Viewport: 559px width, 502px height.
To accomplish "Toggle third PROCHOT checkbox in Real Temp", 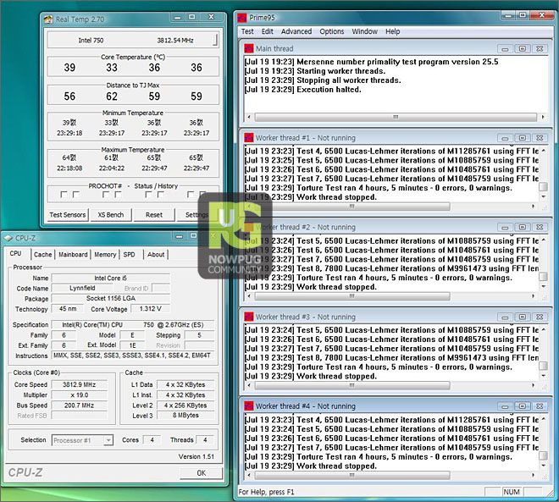I will click(x=106, y=195).
